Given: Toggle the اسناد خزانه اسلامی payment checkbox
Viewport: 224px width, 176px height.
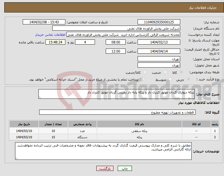Looking at the screenshot, I should click(142, 79).
